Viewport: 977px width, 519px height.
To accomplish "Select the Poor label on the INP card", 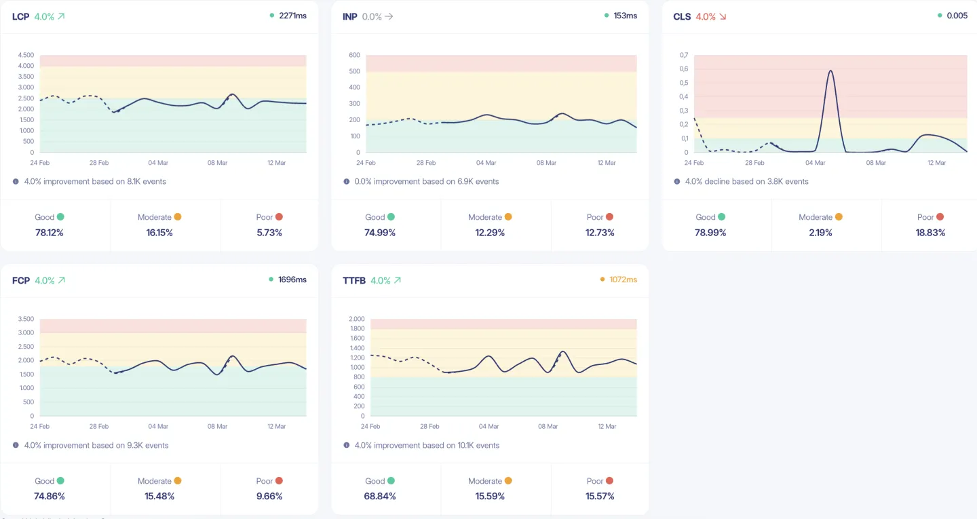I will 594,216.
